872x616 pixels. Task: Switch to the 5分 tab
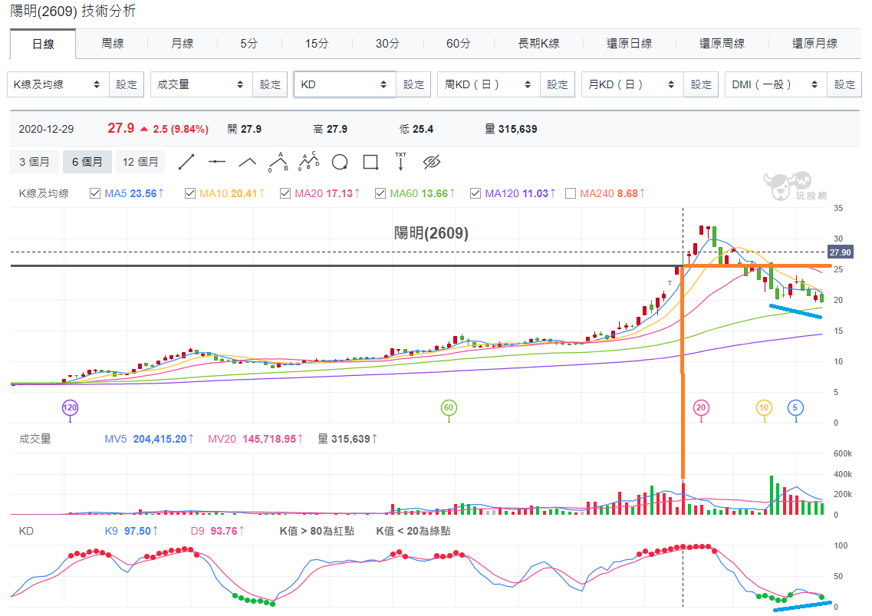click(249, 44)
